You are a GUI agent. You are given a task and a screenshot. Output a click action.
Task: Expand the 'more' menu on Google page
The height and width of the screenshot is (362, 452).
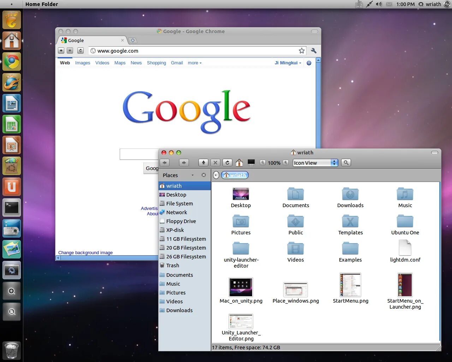(195, 63)
